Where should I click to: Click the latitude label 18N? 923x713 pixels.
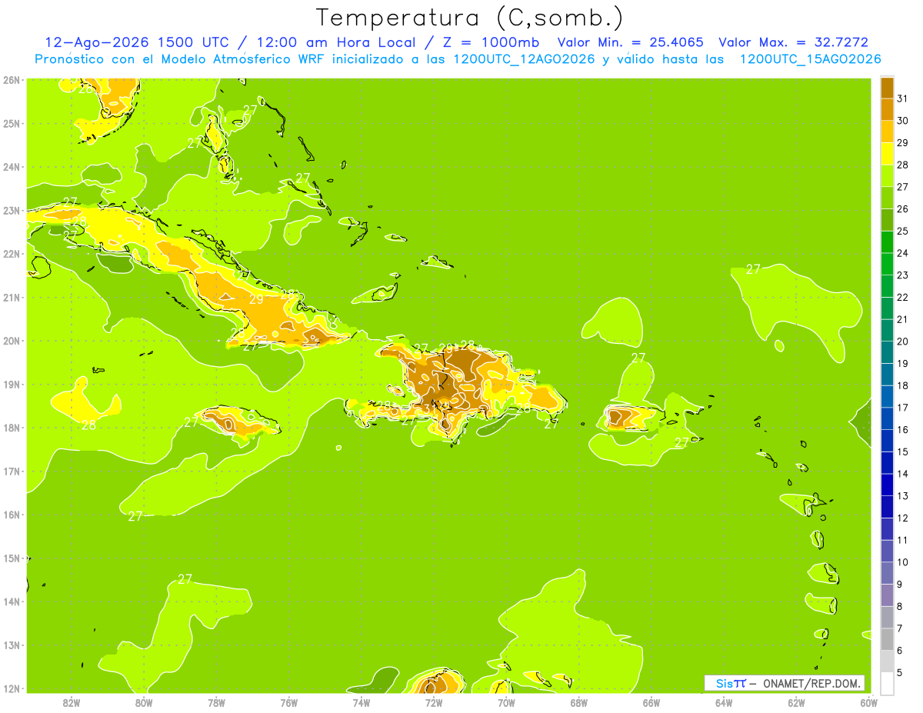(x=11, y=428)
